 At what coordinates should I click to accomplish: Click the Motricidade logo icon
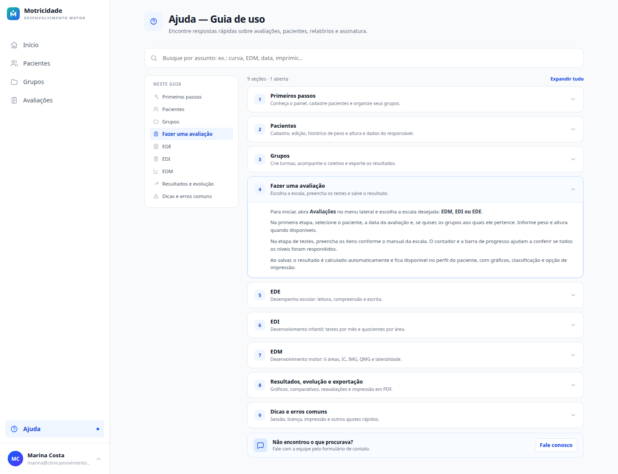coord(13,14)
